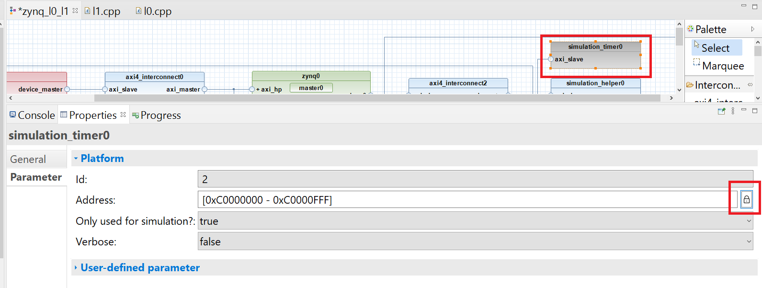
Task: Click the Address input field
Action: pos(467,199)
